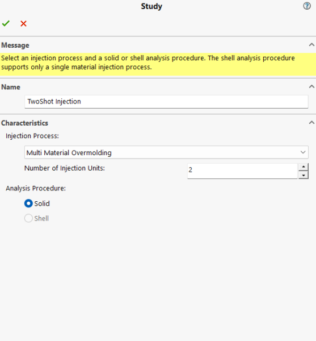
Task: Click the Message section header label
Action: [x=15, y=45]
